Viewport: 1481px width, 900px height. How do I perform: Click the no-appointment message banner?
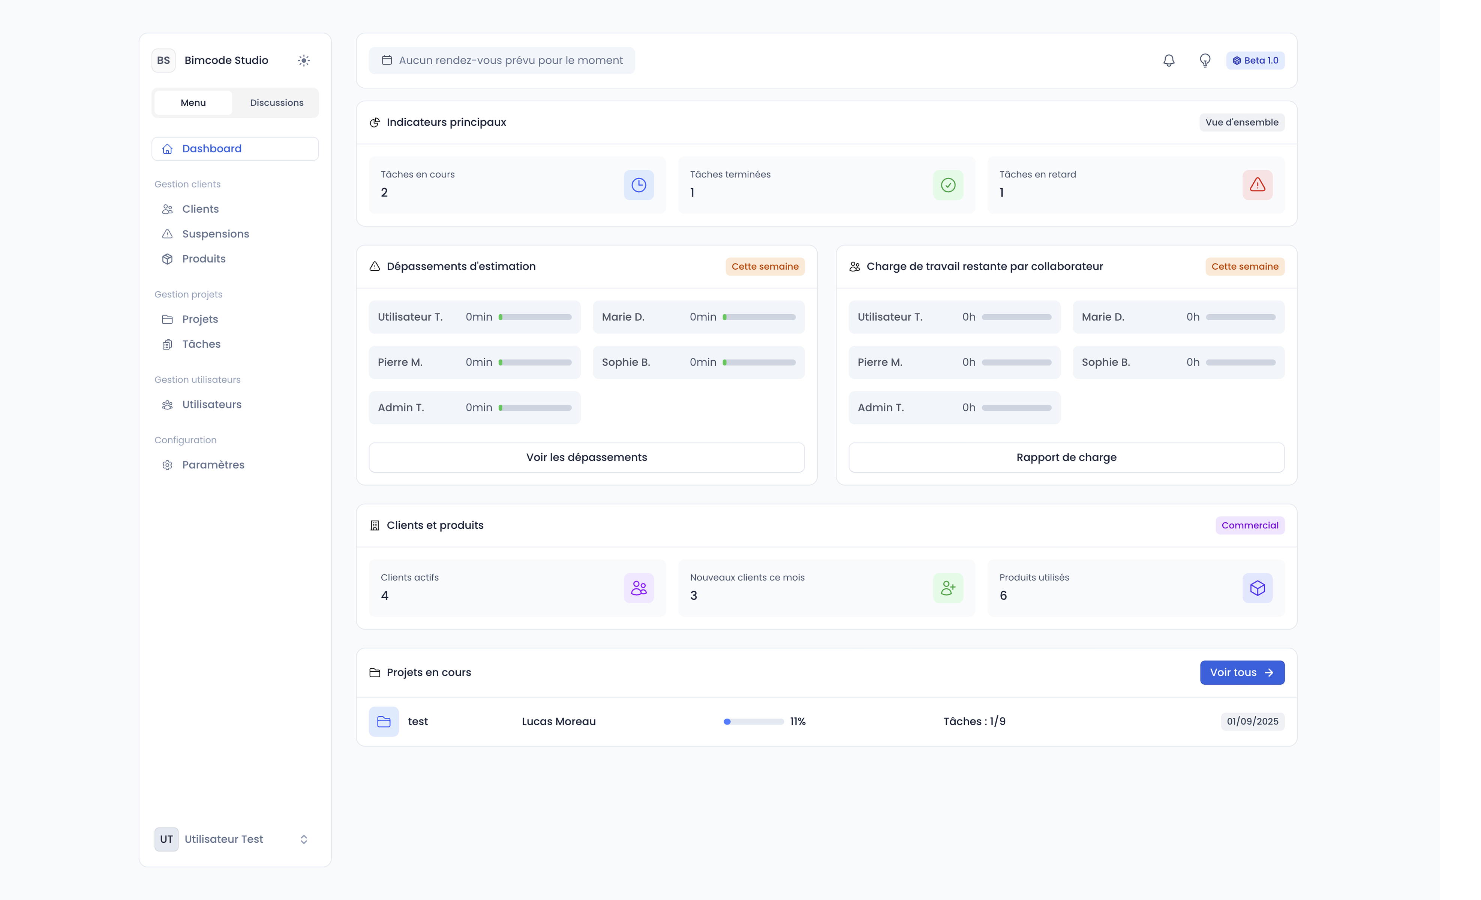[501, 60]
